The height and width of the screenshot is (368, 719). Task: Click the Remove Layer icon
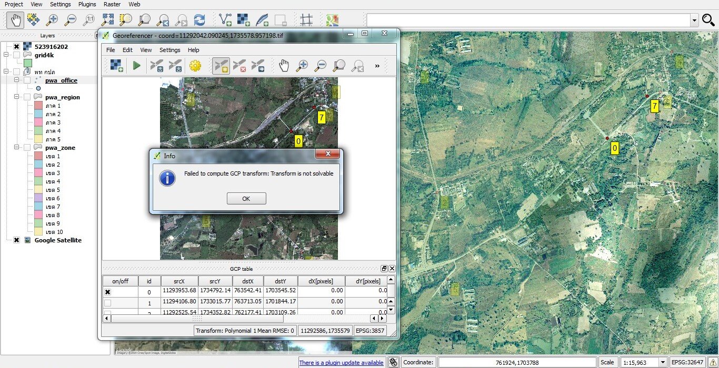click(281, 21)
